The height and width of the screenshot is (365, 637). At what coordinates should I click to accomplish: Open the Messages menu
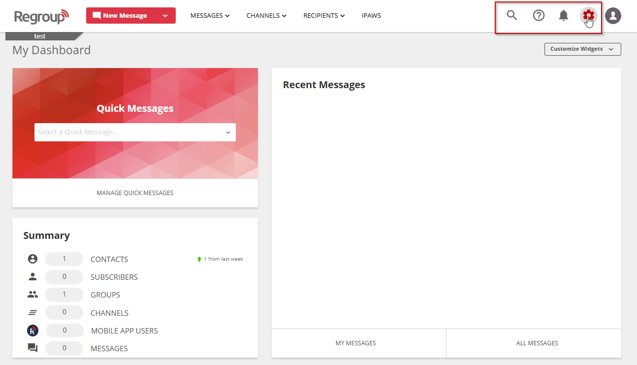pos(210,16)
